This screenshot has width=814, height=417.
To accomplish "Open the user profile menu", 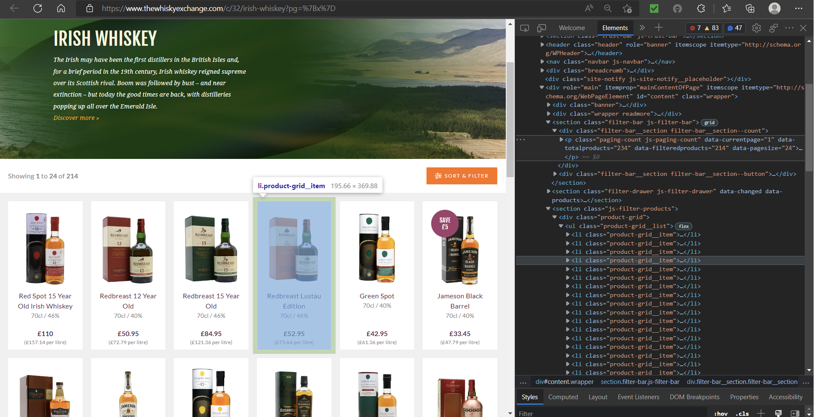I will [775, 8].
